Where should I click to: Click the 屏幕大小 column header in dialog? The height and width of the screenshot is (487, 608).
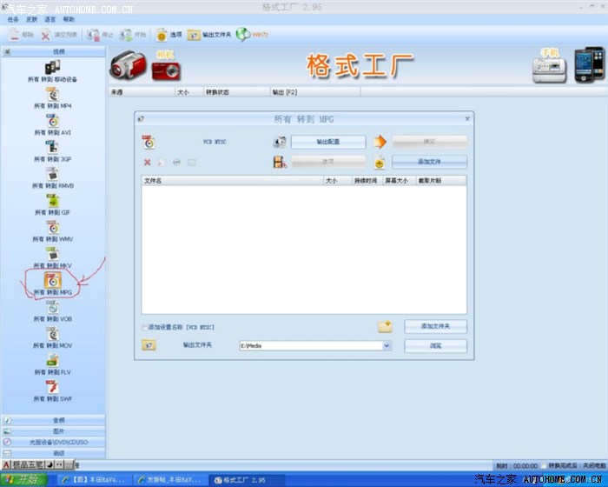coord(399,181)
